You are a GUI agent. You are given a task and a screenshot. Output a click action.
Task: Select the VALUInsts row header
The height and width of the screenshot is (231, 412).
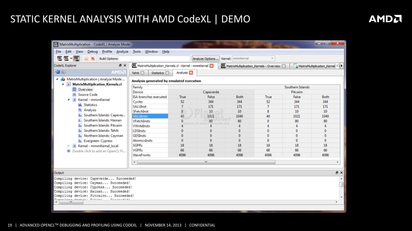(x=150, y=116)
